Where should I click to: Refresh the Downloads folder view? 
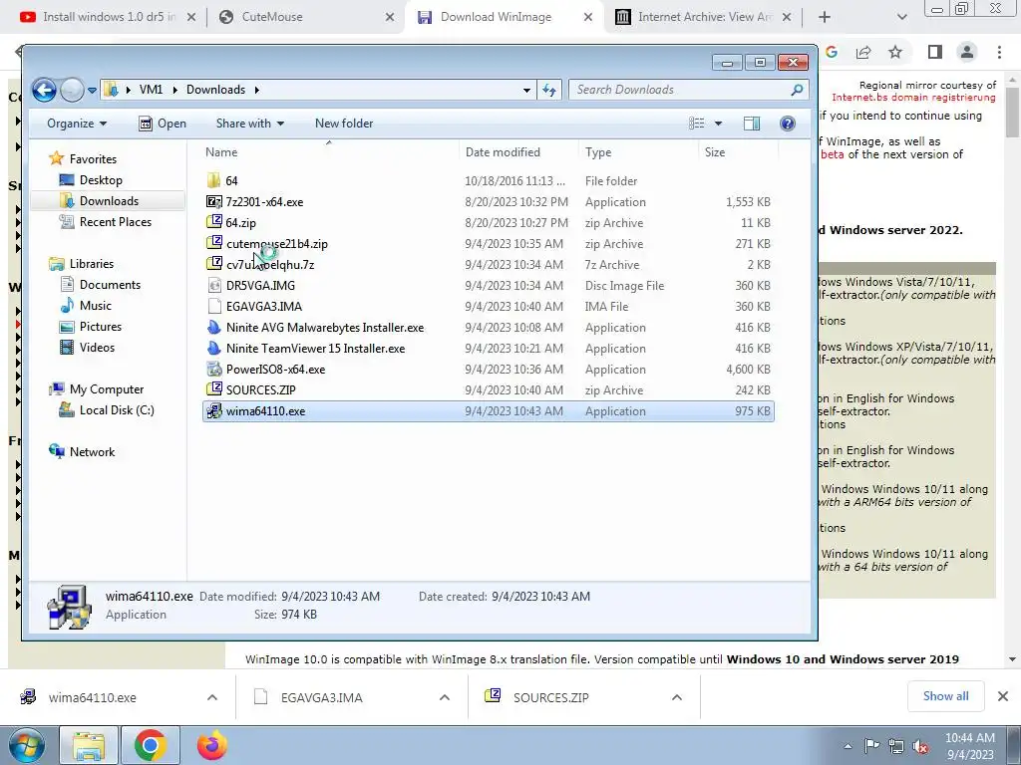[549, 91]
